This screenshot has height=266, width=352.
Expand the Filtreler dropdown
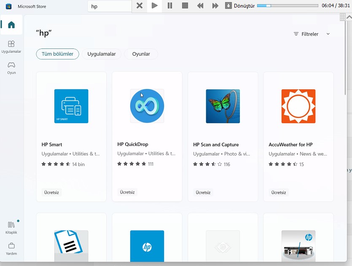click(x=312, y=34)
